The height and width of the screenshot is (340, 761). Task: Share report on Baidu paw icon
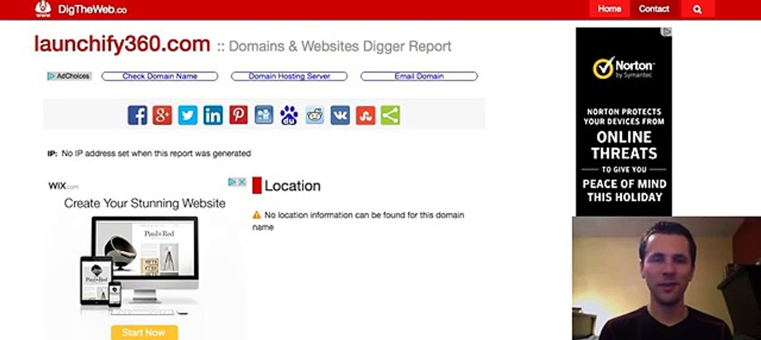[x=289, y=115]
